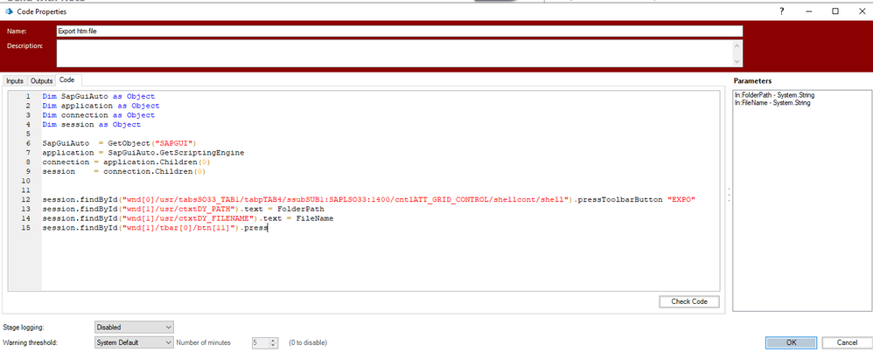Click into the Description text box
Screen dimensions: 873x352
point(395,52)
